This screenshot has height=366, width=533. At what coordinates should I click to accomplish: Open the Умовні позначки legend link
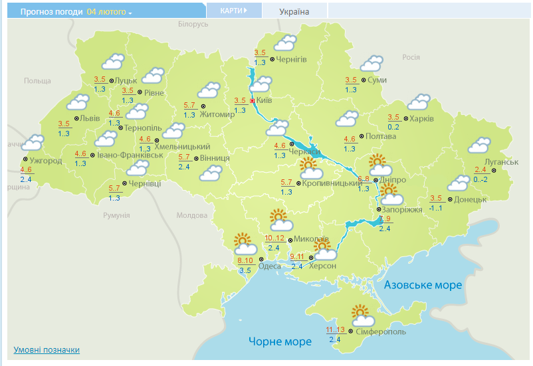[x=47, y=349]
